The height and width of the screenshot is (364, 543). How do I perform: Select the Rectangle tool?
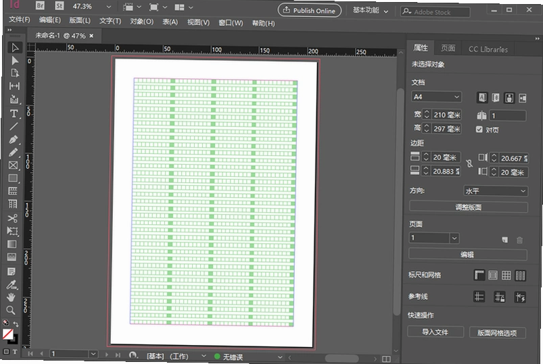click(x=13, y=178)
